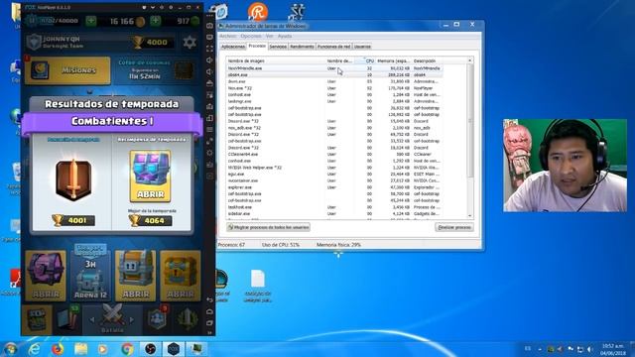Open Opciones menu in Task Manager
The height and width of the screenshot is (357, 635).
tap(251, 36)
